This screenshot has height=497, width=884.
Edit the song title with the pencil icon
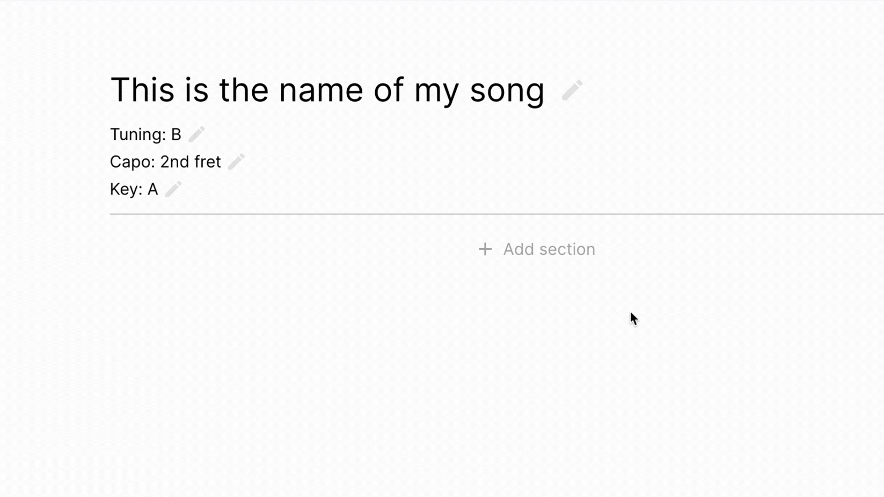[x=572, y=90]
